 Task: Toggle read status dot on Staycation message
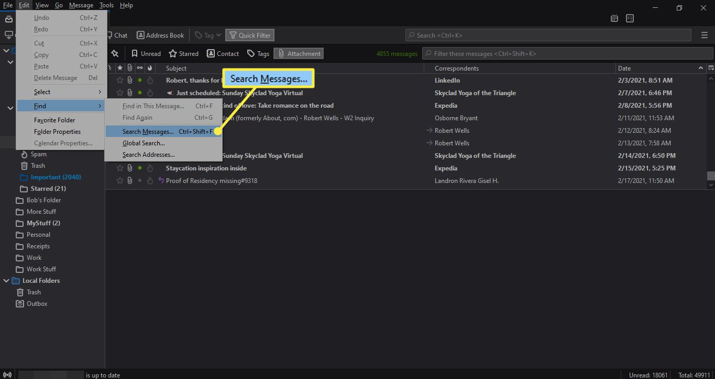click(139, 168)
